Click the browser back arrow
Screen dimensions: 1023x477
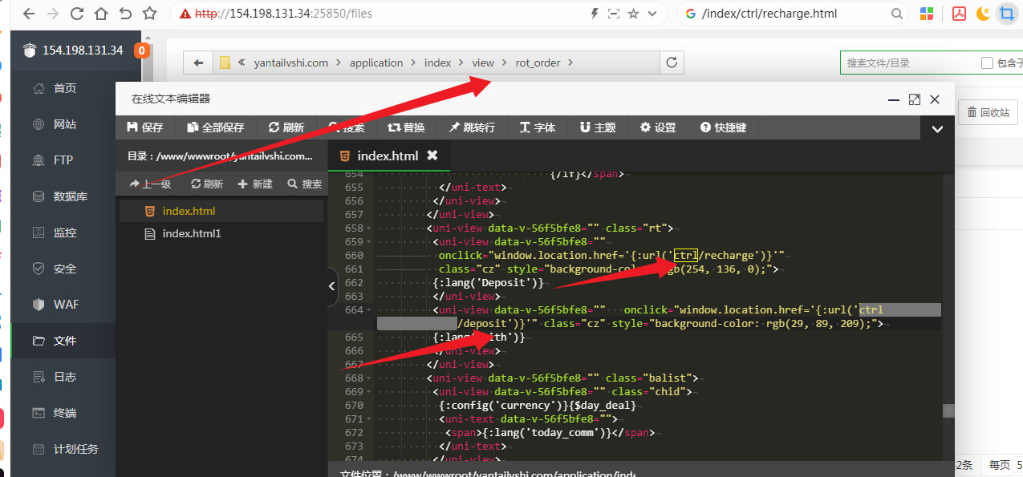point(28,14)
